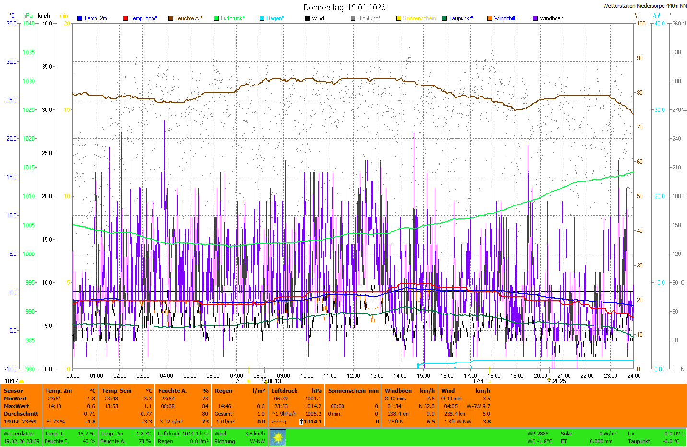Screen dimensions: 687x447
Task: Click the Wetterstation Niedersorpe station label
Action: click(644, 6)
